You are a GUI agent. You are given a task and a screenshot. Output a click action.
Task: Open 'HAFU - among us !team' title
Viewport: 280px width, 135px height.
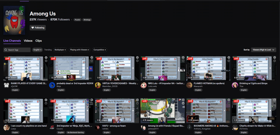pos(114,126)
